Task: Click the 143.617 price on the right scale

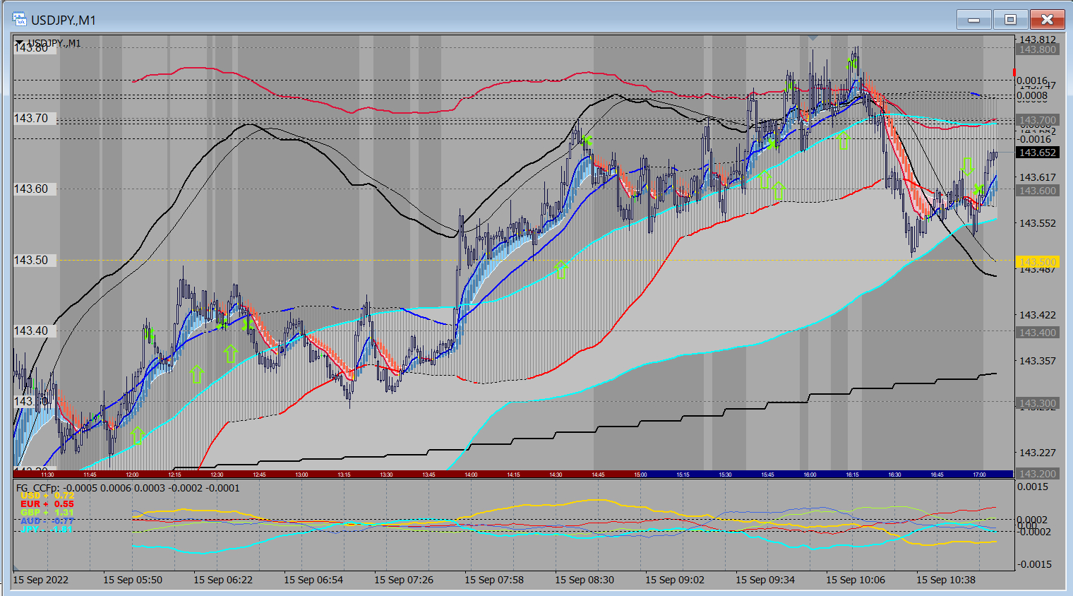Action: pyautogui.click(x=1038, y=177)
